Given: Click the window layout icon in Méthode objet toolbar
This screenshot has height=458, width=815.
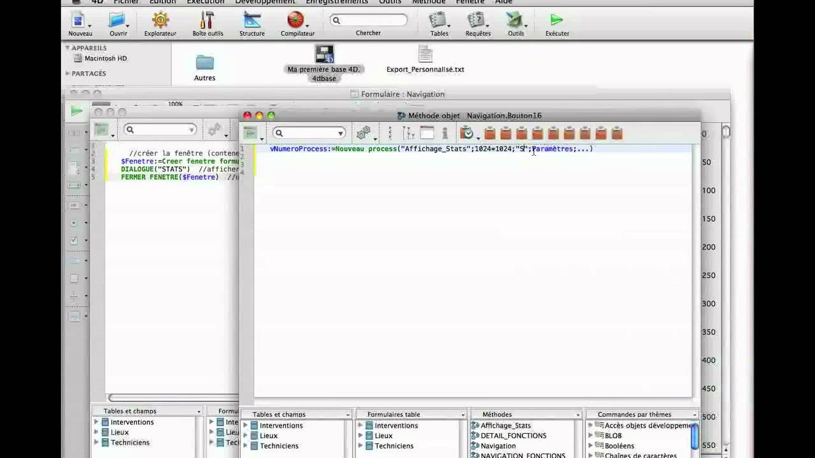Looking at the screenshot, I should (x=427, y=133).
